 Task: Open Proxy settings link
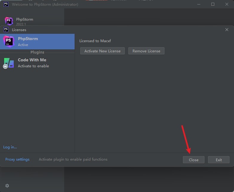(x=17, y=159)
